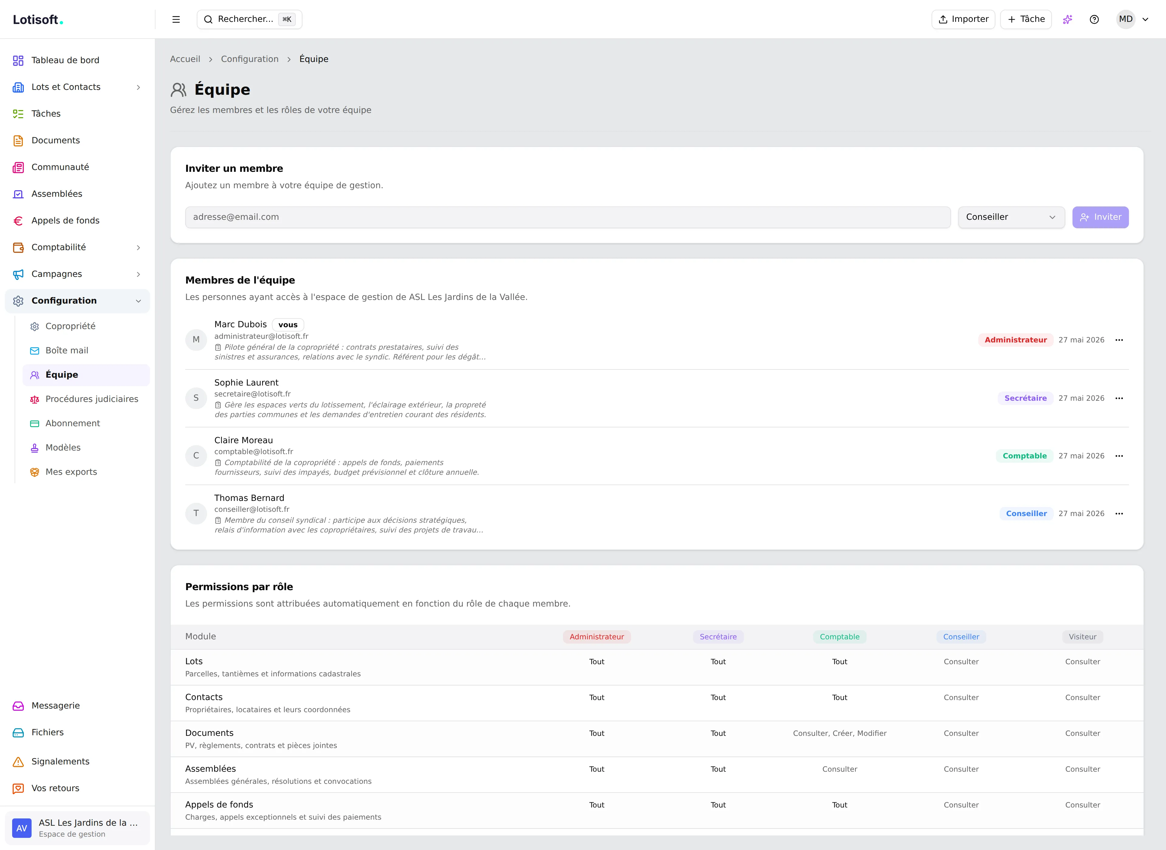The height and width of the screenshot is (850, 1166).
Task: Click the Mes exports package icon
Action: [35, 472]
